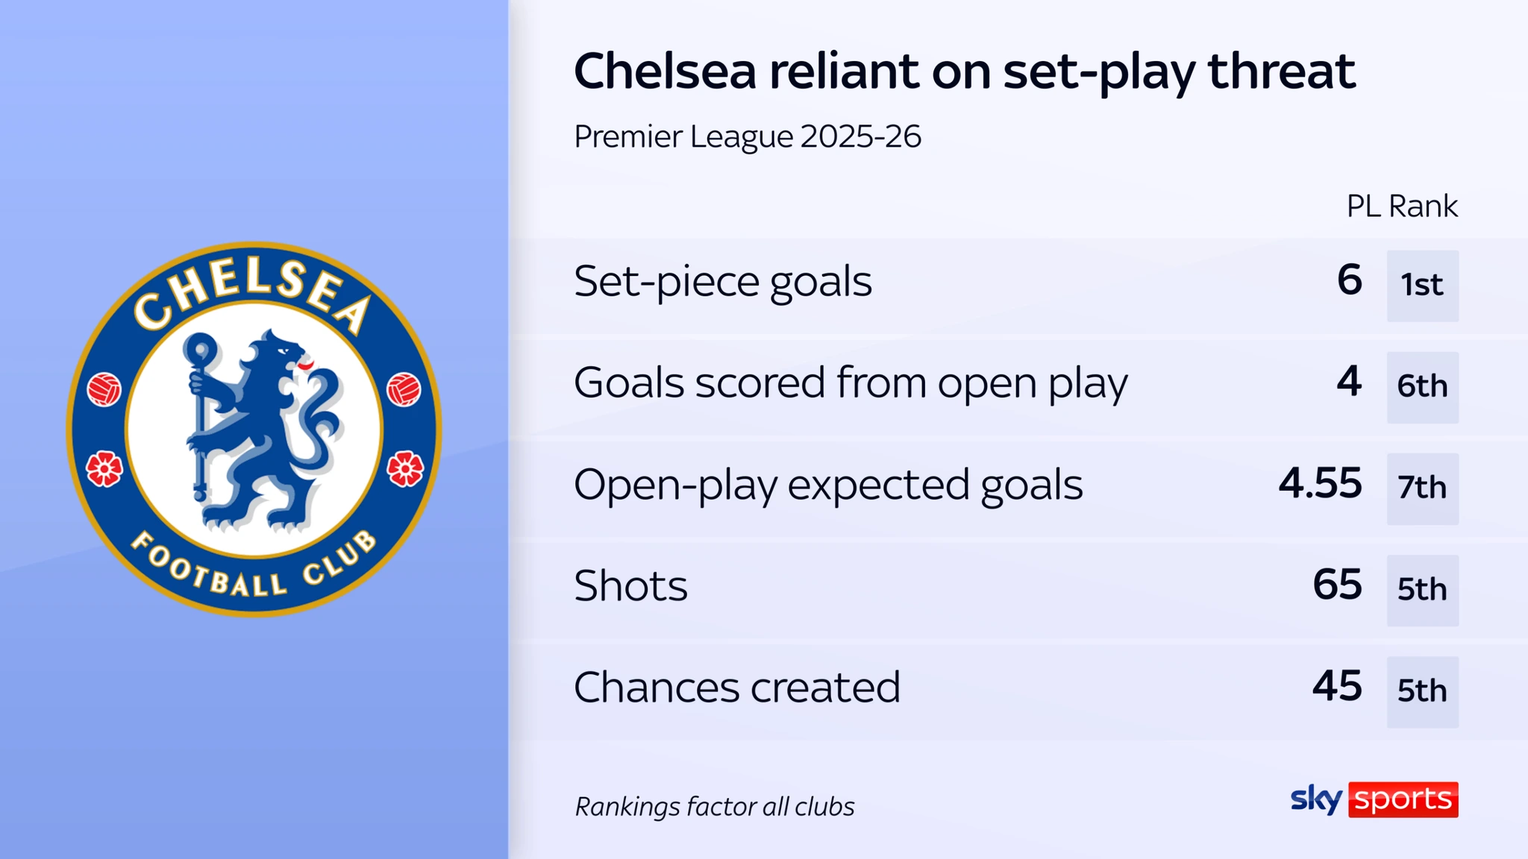Click the red football on crest's left

click(104, 389)
